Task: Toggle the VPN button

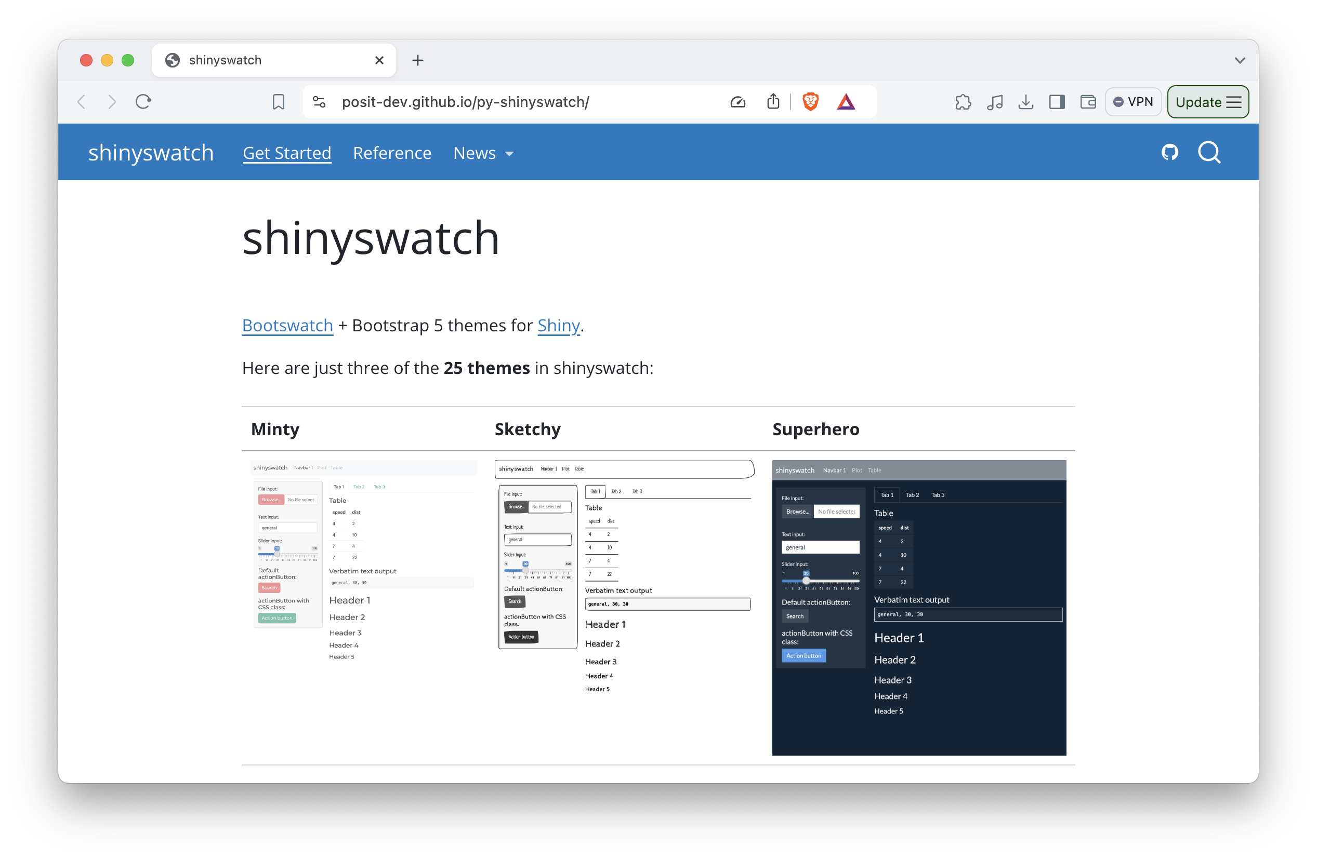Action: (x=1132, y=102)
